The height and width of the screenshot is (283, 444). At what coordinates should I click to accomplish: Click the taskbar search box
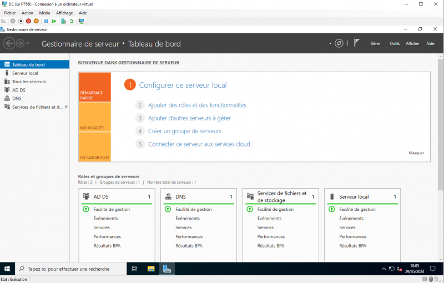coord(70,269)
